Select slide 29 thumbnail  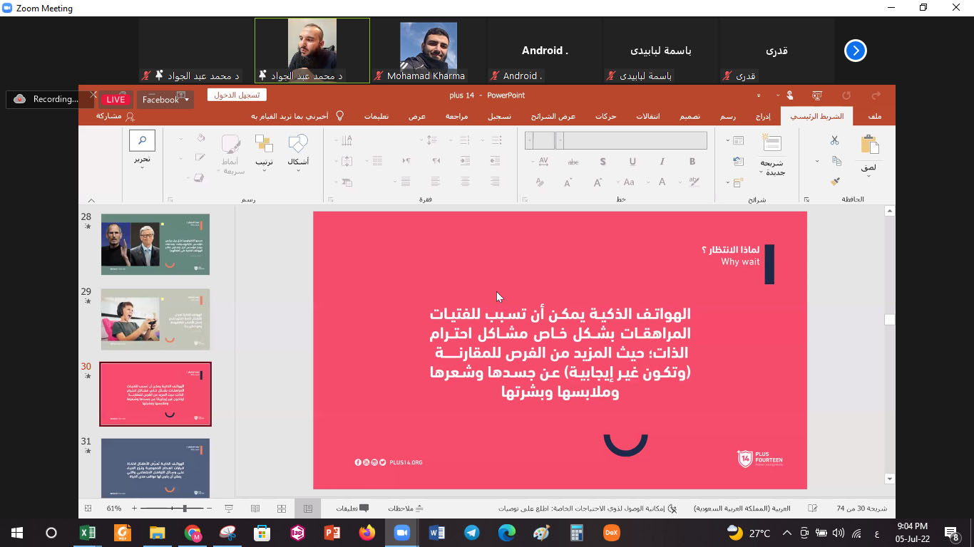pos(155,319)
